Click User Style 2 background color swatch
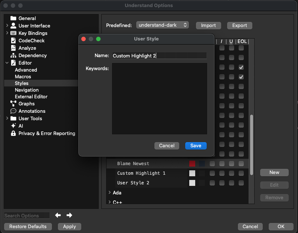298x233 pixels. coord(202,183)
